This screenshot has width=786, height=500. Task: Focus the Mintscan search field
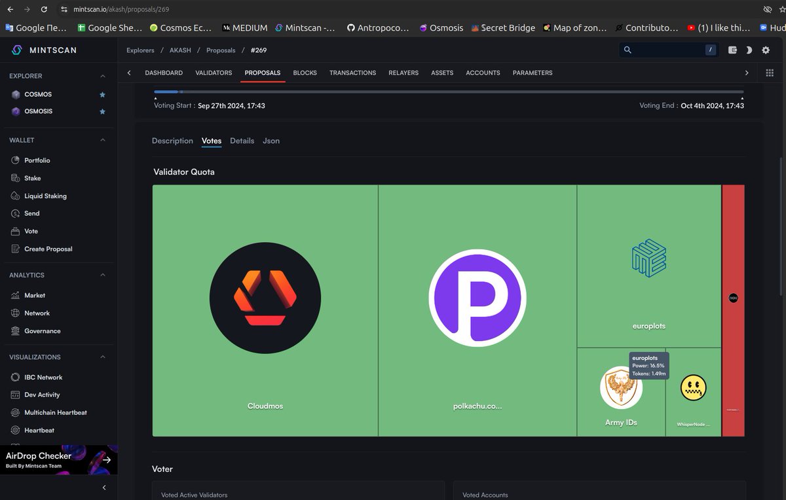669,50
